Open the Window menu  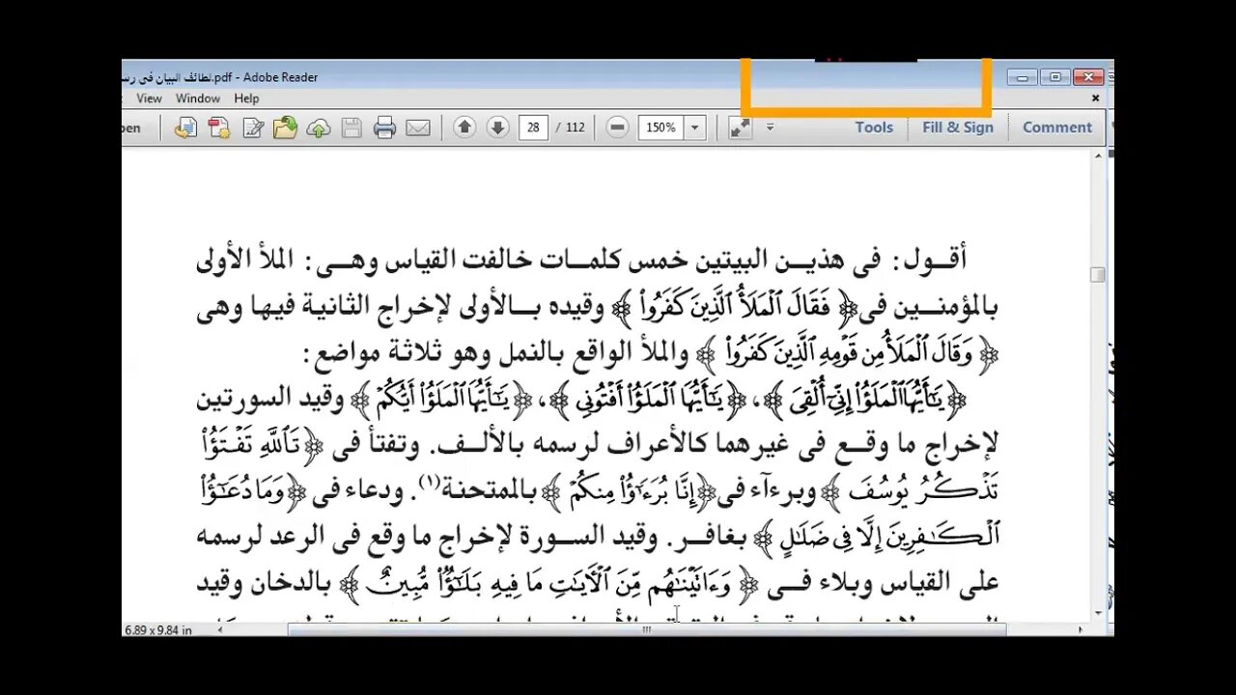pyautogui.click(x=198, y=98)
